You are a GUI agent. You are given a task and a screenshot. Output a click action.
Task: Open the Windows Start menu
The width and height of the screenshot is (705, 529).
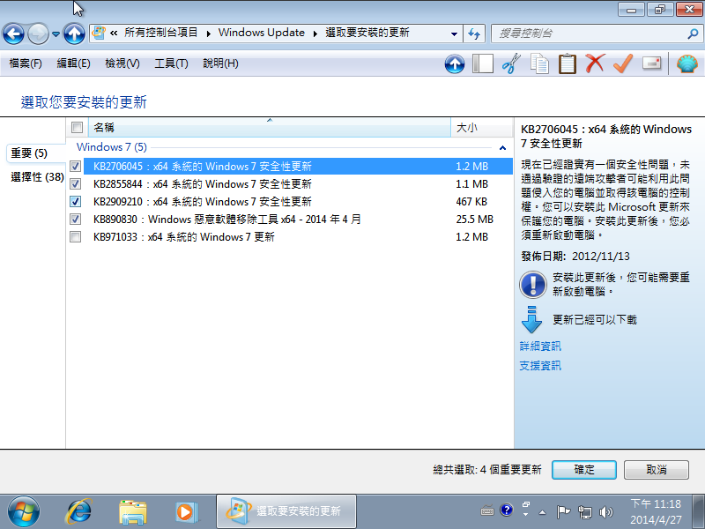tap(24, 511)
